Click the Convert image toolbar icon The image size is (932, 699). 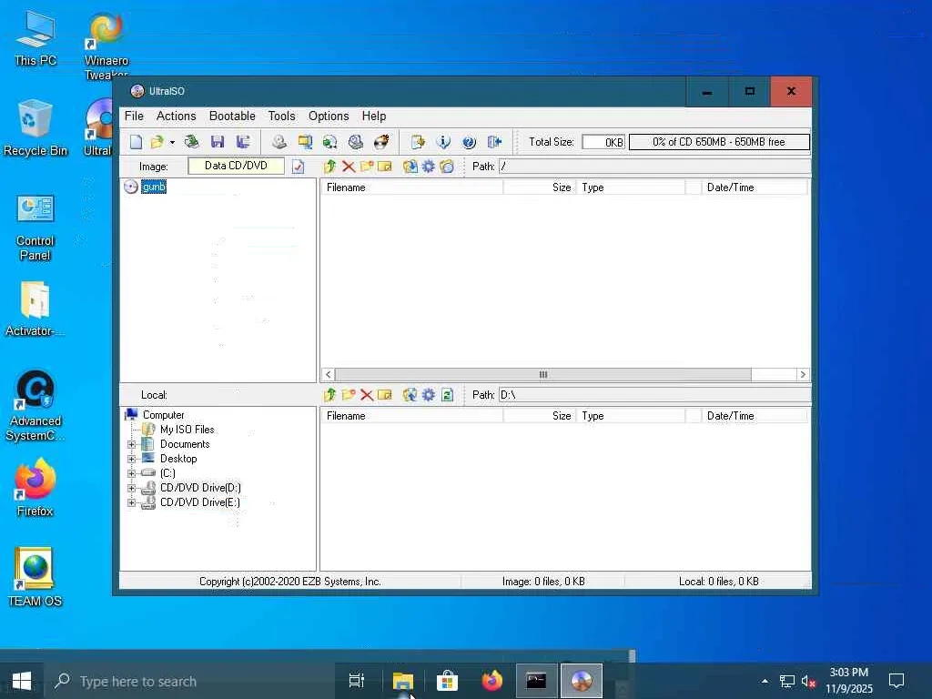point(329,142)
